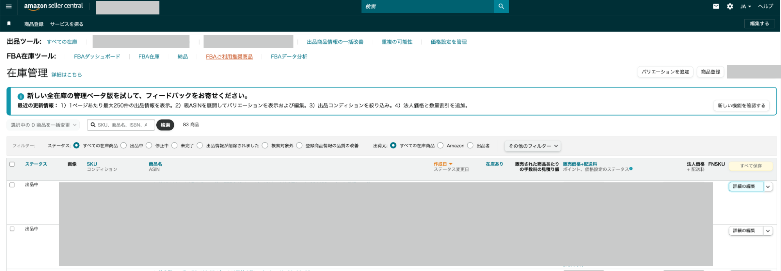Open サービスを探る in the navigation bar
This screenshot has height=271, width=781.
[67, 24]
